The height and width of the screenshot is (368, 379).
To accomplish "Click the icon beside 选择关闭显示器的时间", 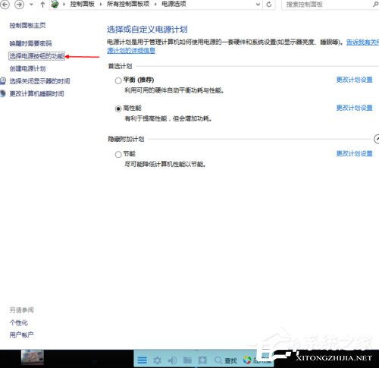I will click(3, 81).
